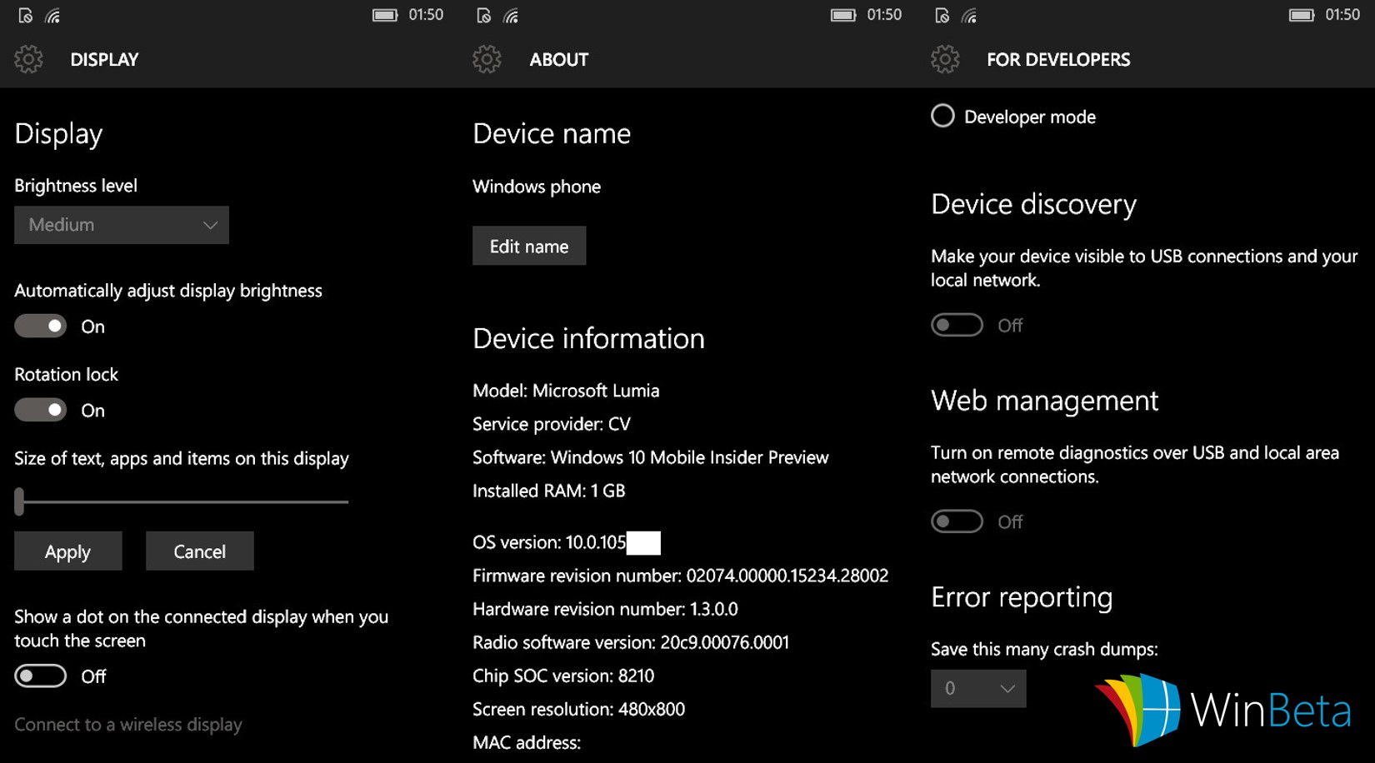Tap battery icon on ABOUT screen status bar
1375x763 pixels.
point(843,15)
